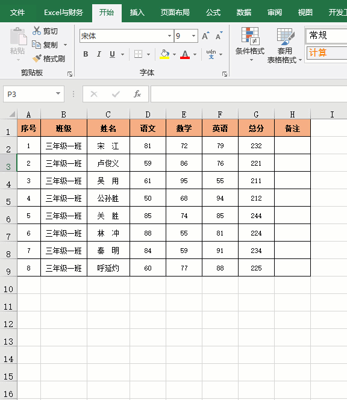347x400 pixels.
Task: Toggle Underline formatting
Action: (x=112, y=54)
